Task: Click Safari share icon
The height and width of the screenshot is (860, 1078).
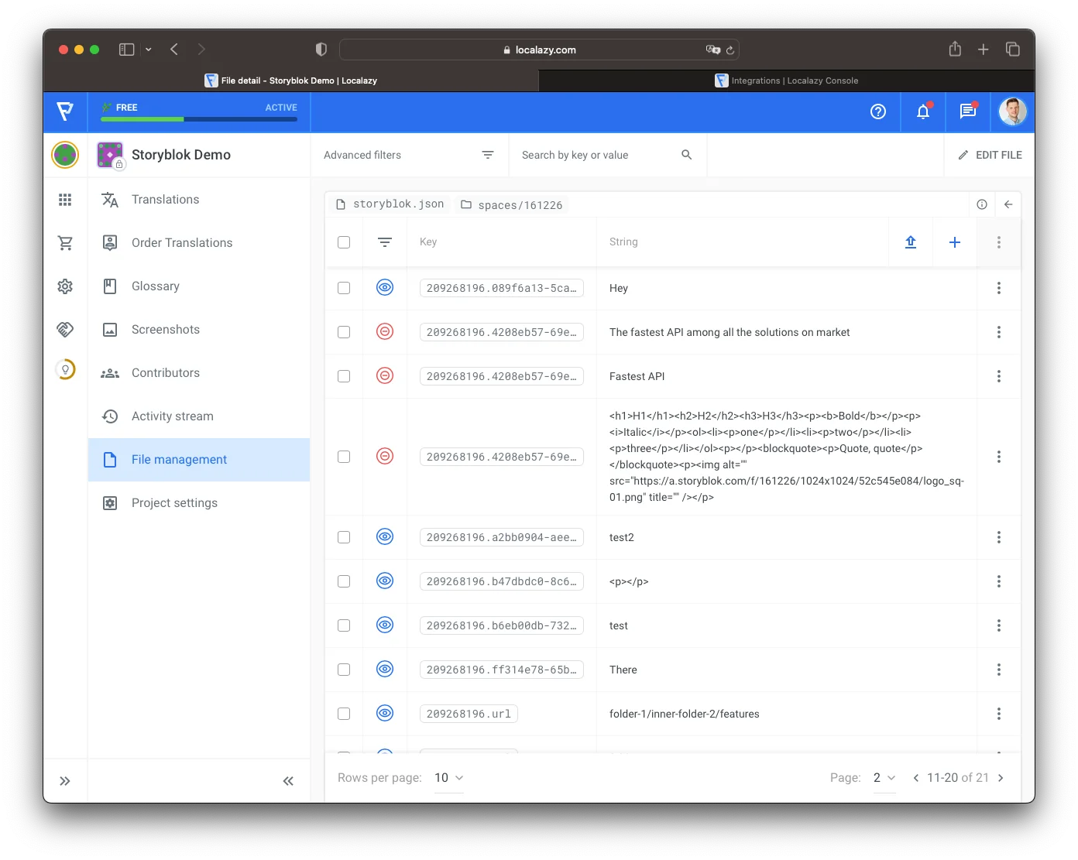Action: [955, 49]
